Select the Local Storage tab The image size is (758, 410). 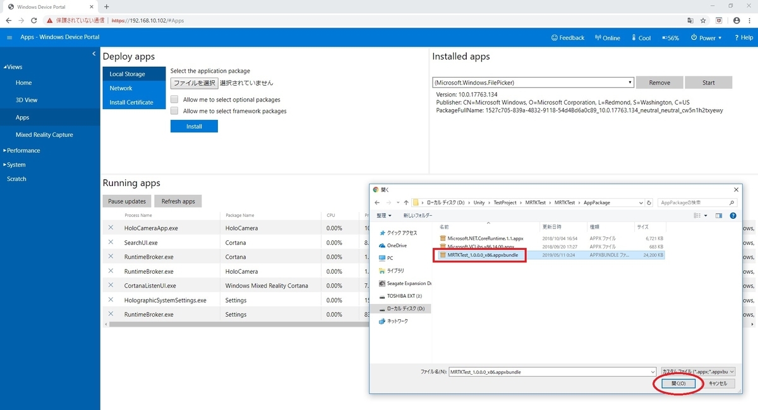(134, 74)
